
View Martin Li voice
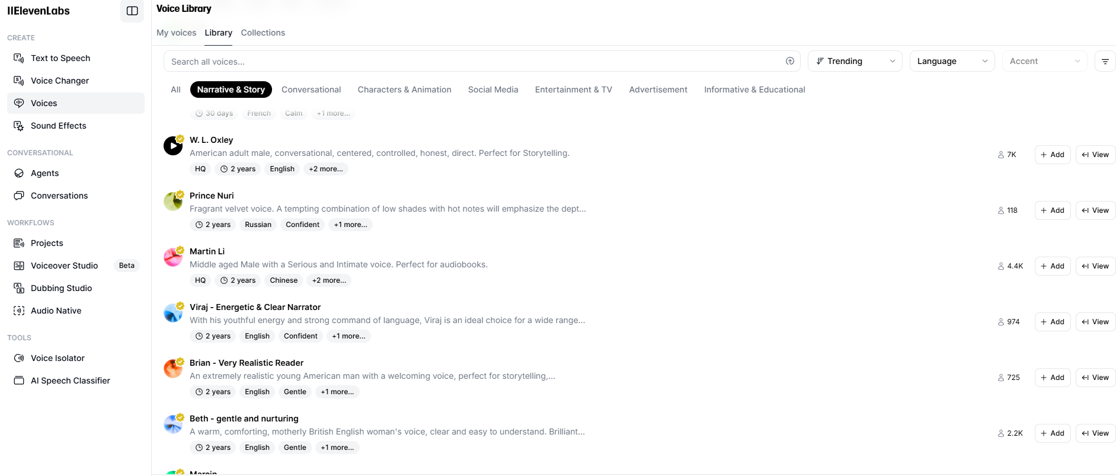(x=1096, y=266)
